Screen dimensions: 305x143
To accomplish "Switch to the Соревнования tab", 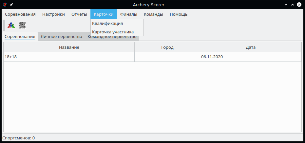I will tap(20, 37).
